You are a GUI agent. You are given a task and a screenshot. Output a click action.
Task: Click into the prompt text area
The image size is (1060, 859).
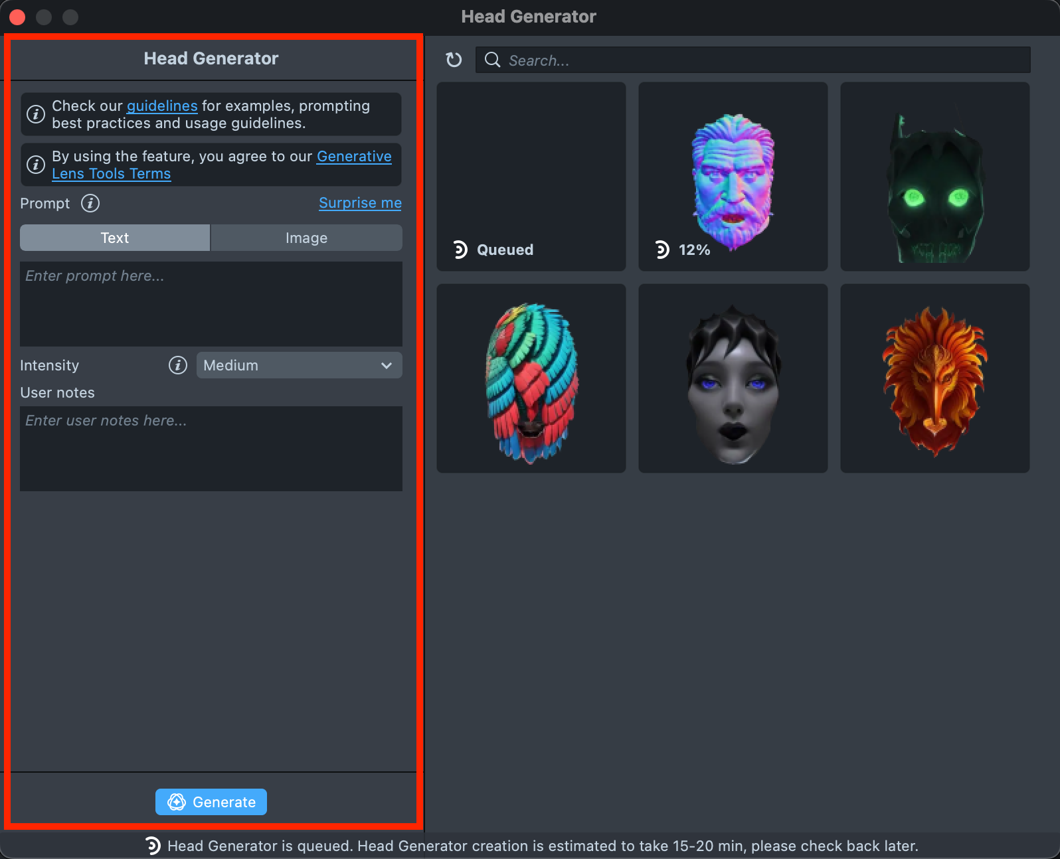(211, 304)
